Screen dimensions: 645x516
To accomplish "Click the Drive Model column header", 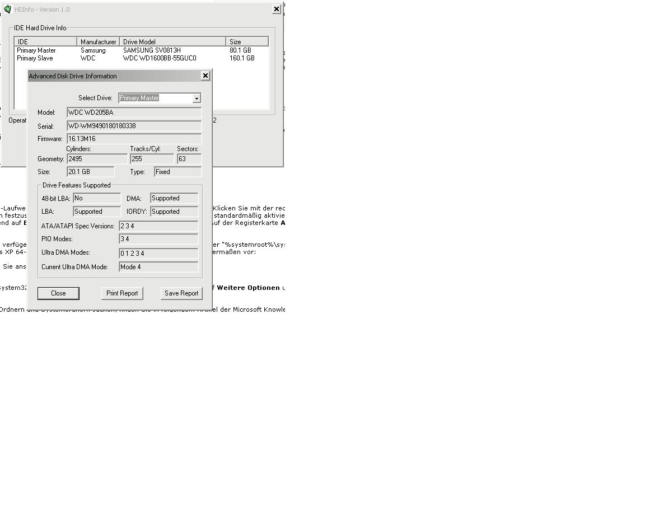I will coord(173,41).
